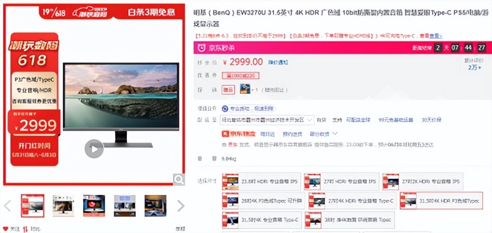Open the gift item thumbnail image

(245, 89)
